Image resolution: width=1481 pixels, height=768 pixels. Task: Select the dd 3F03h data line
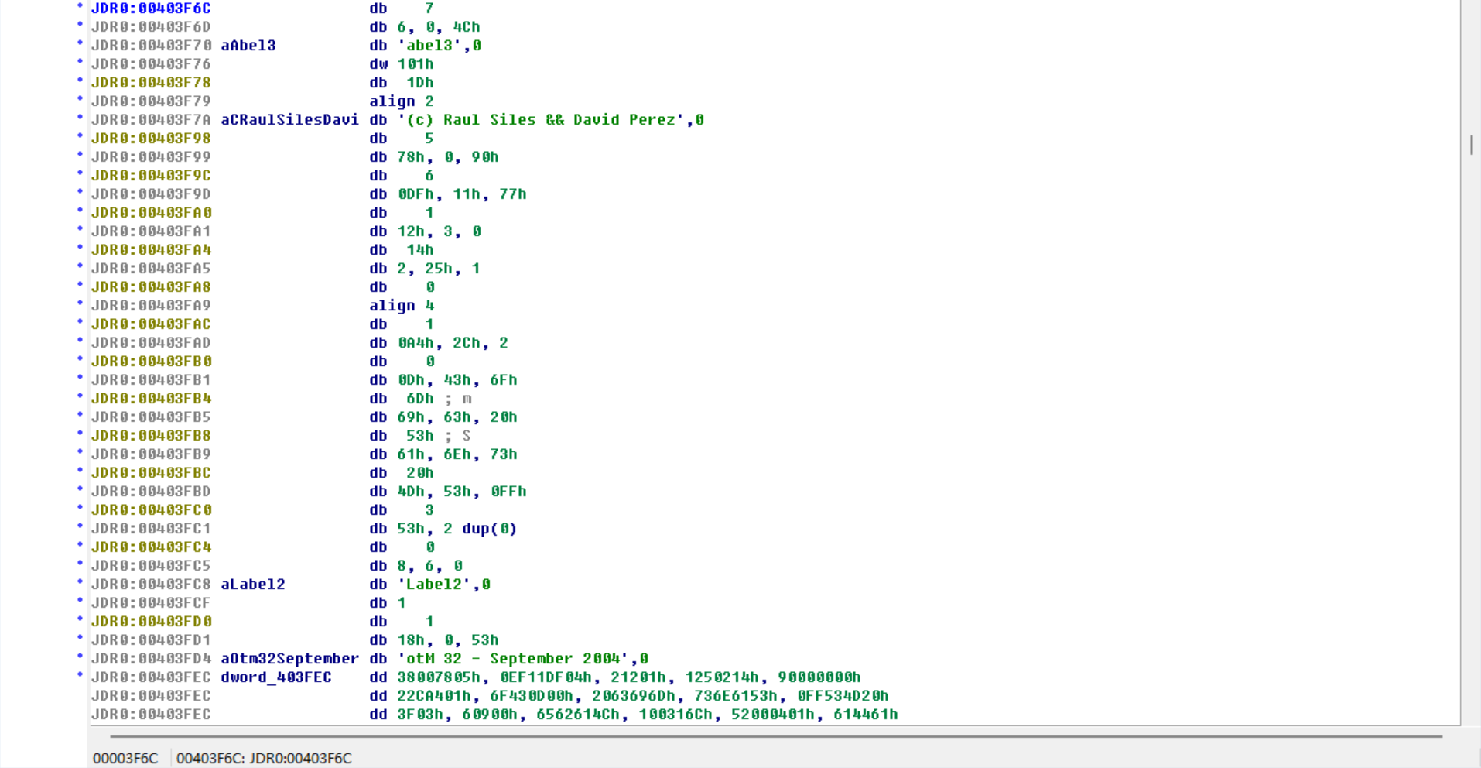634,715
